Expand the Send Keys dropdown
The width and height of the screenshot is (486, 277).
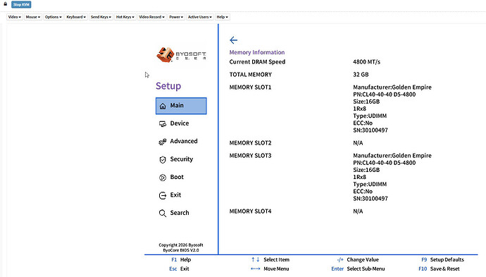pos(101,17)
